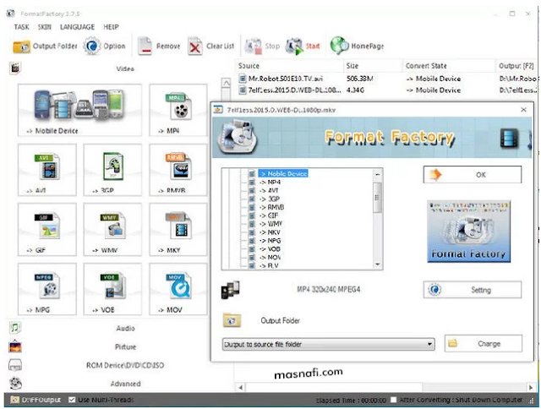The image size is (541, 409).
Task: Select the AVI conversion tile
Action: pyautogui.click(x=47, y=170)
